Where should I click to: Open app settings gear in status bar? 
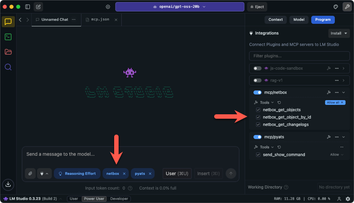tap(348, 199)
